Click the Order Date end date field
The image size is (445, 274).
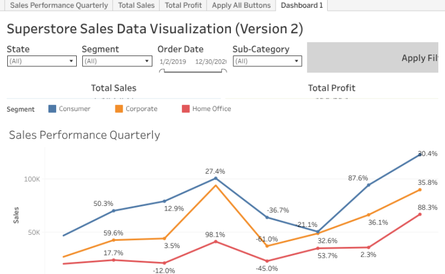210,62
